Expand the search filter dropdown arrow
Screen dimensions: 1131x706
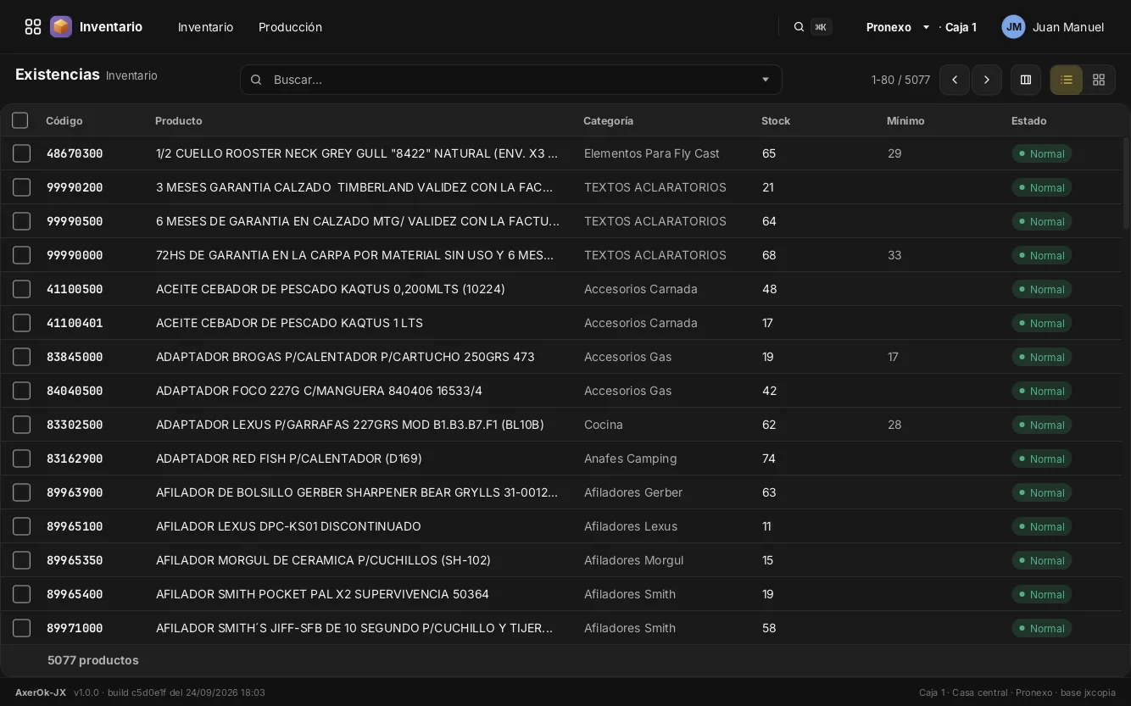[766, 80]
